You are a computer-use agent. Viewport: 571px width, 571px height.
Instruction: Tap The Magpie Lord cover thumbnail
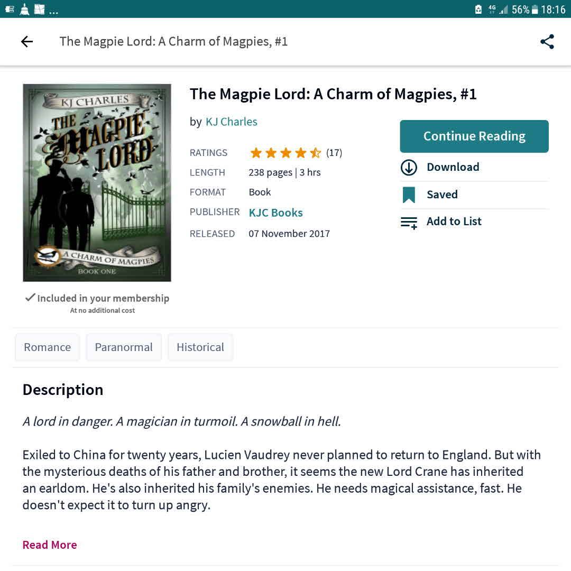(x=97, y=182)
